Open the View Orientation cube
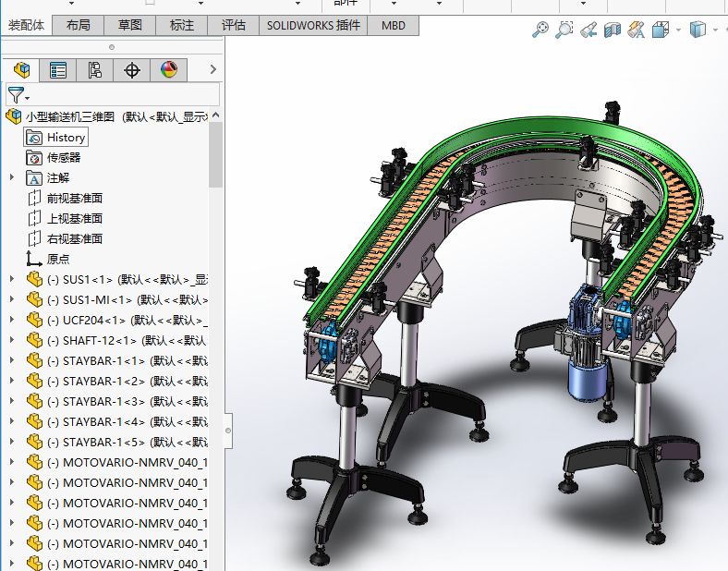 coord(660,30)
